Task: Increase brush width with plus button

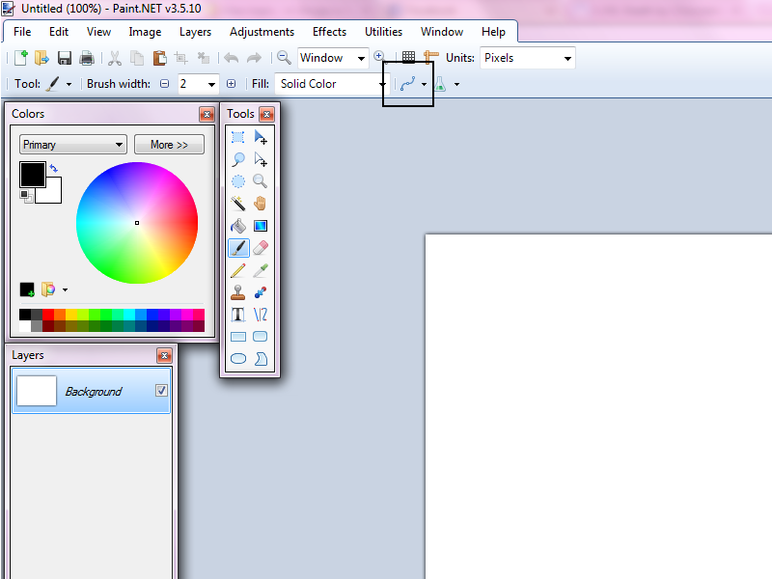Action: [231, 84]
